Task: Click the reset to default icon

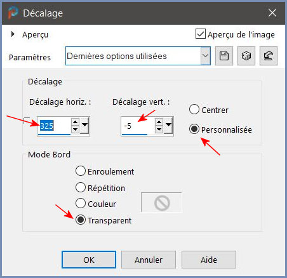Action: [x=269, y=56]
